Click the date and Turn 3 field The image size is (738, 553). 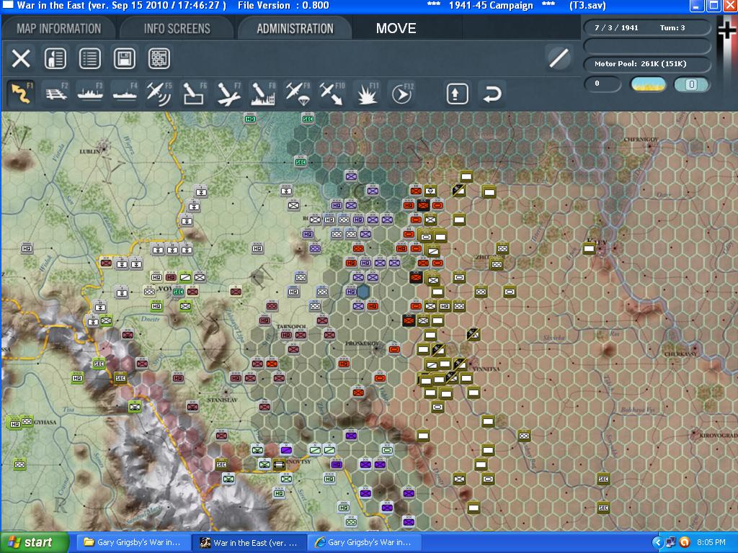(x=647, y=28)
